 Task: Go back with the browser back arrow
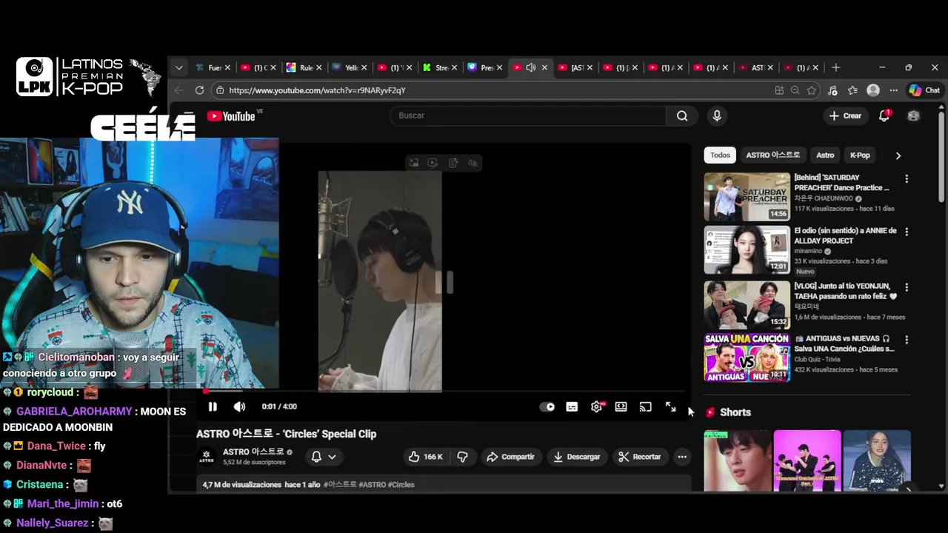coord(178,90)
